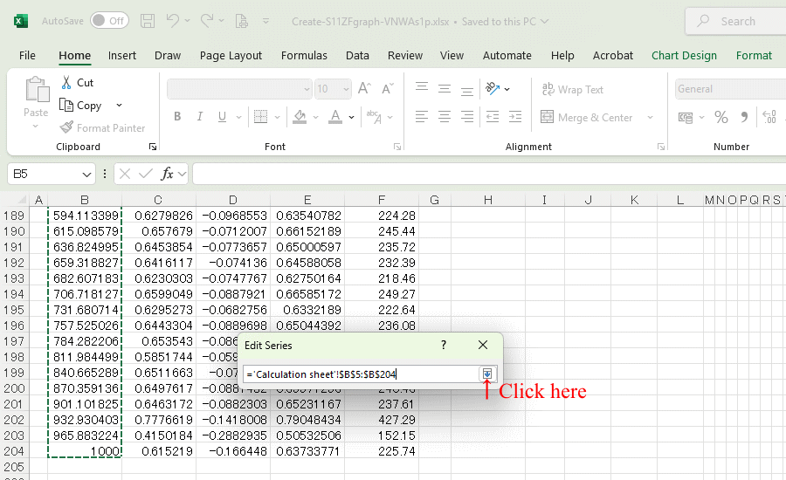
Task: Open Customize Quick Access Toolbar dropdown
Action: [265, 21]
